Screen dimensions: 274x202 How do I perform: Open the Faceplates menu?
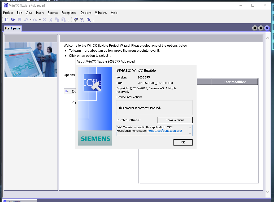click(69, 13)
